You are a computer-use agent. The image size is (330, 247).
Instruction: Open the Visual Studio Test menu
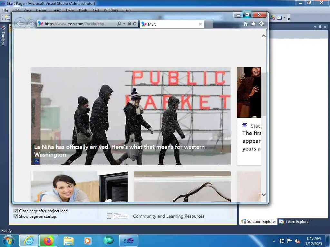coord(95,10)
